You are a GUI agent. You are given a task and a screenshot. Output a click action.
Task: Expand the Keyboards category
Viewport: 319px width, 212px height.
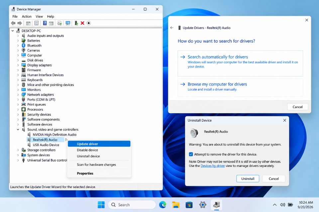(18, 80)
